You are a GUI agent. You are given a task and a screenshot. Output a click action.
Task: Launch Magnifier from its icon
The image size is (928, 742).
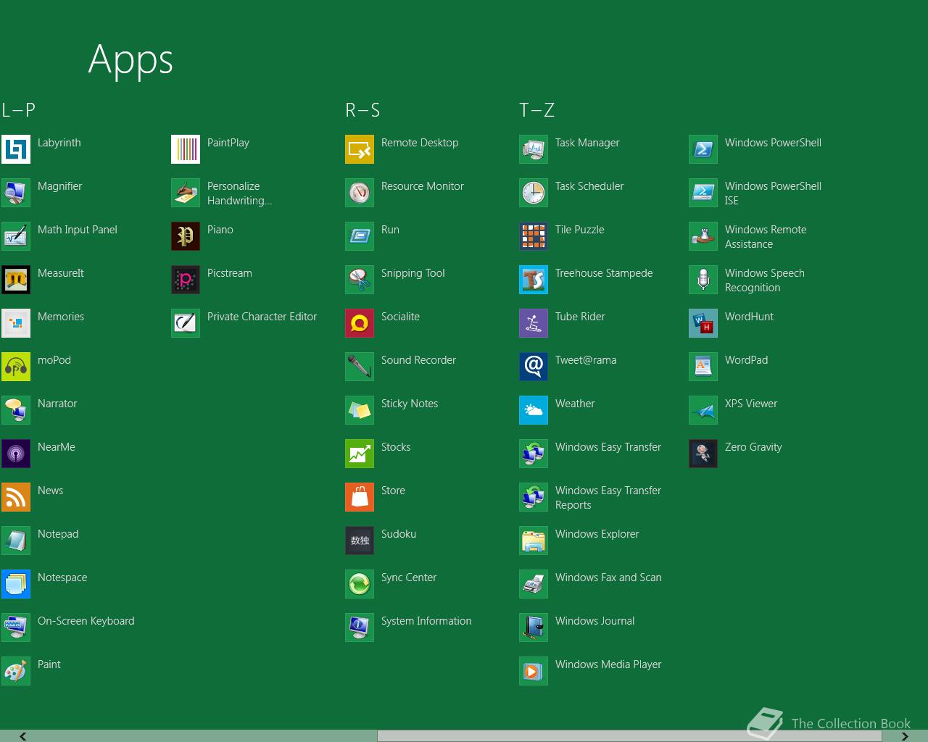point(16,193)
